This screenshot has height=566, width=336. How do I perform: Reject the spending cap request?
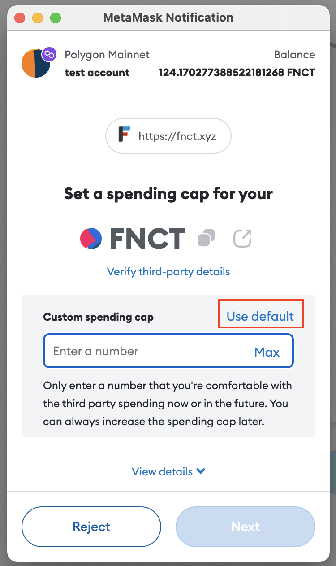coord(91,527)
